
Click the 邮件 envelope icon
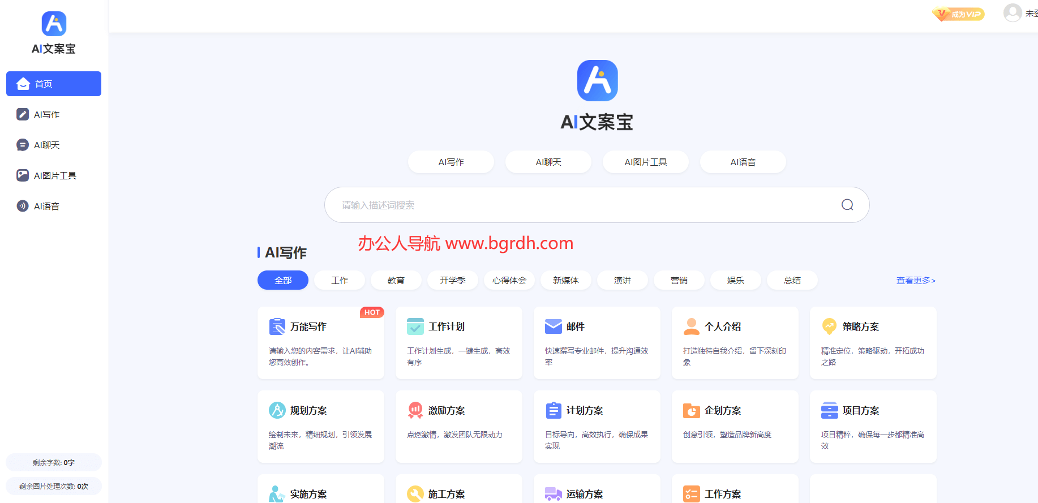click(554, 326)
